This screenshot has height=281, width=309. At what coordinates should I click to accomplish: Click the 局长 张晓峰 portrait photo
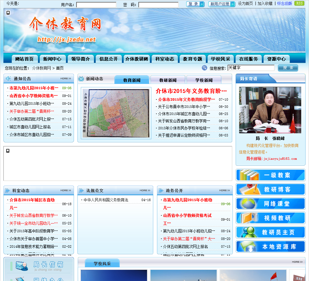tap(270, 110)
